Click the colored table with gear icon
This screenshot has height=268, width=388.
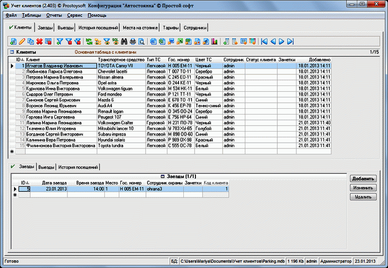tap(252, 41)
